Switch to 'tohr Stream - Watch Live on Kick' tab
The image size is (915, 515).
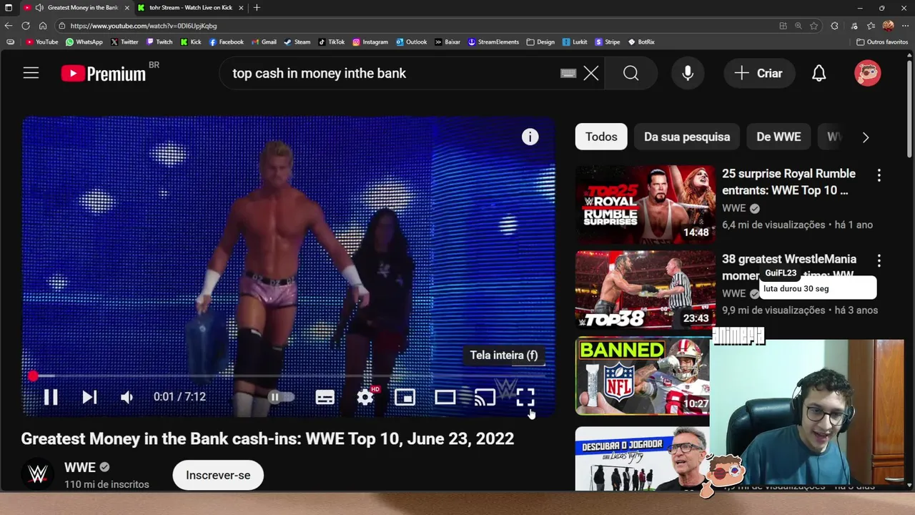tap(190, 8)
